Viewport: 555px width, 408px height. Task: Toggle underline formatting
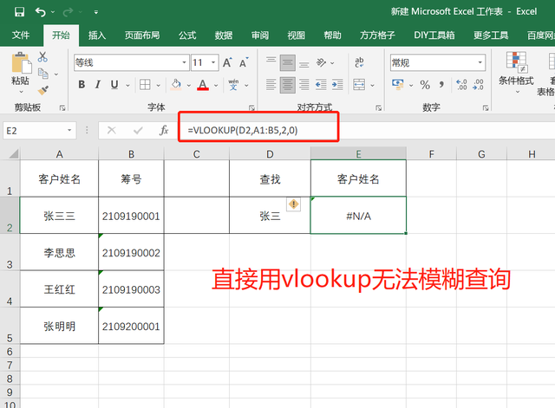[x=114, y=85]
